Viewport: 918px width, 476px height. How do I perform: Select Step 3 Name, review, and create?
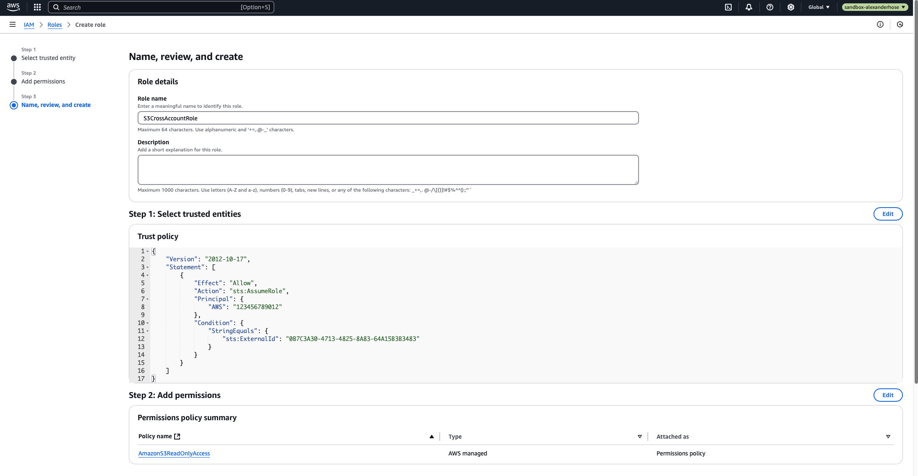[x=56, y=105]
